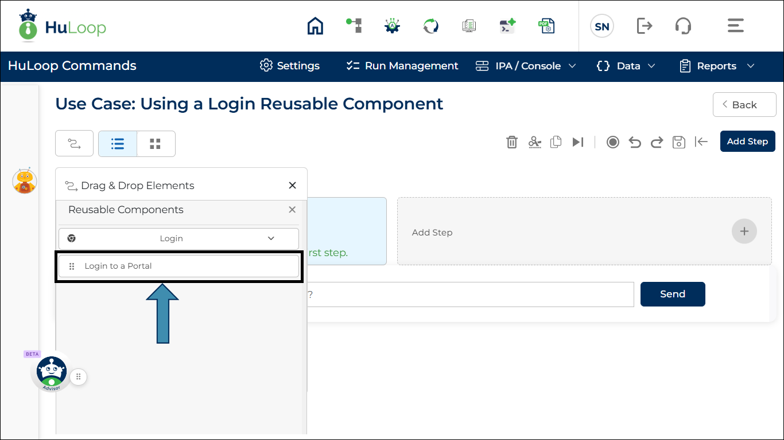
Task: Click the trash icon to delete a step
Action: click(512, 142)
